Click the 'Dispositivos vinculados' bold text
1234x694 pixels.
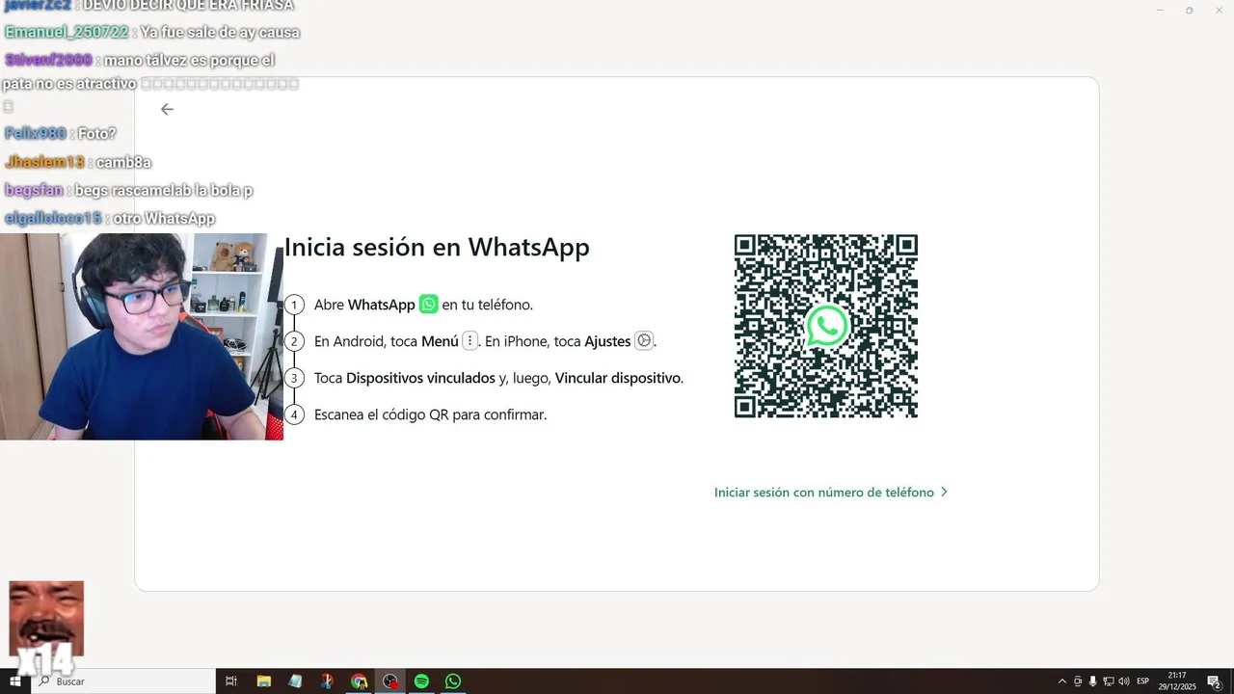pyautogui.click(x=420, y=378)
